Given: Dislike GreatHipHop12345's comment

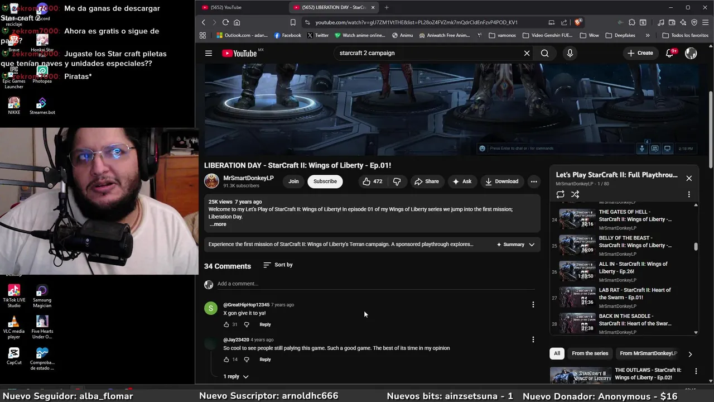Looking at the screenshot, I should tap(247, 324).
